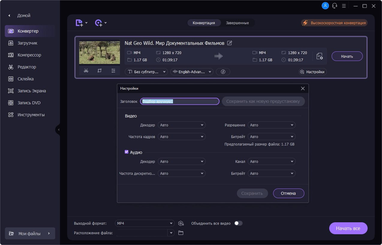Click the Начать button
Image resolution: width=382 pixels, height=245 pixels.
[x=347, y=56]
